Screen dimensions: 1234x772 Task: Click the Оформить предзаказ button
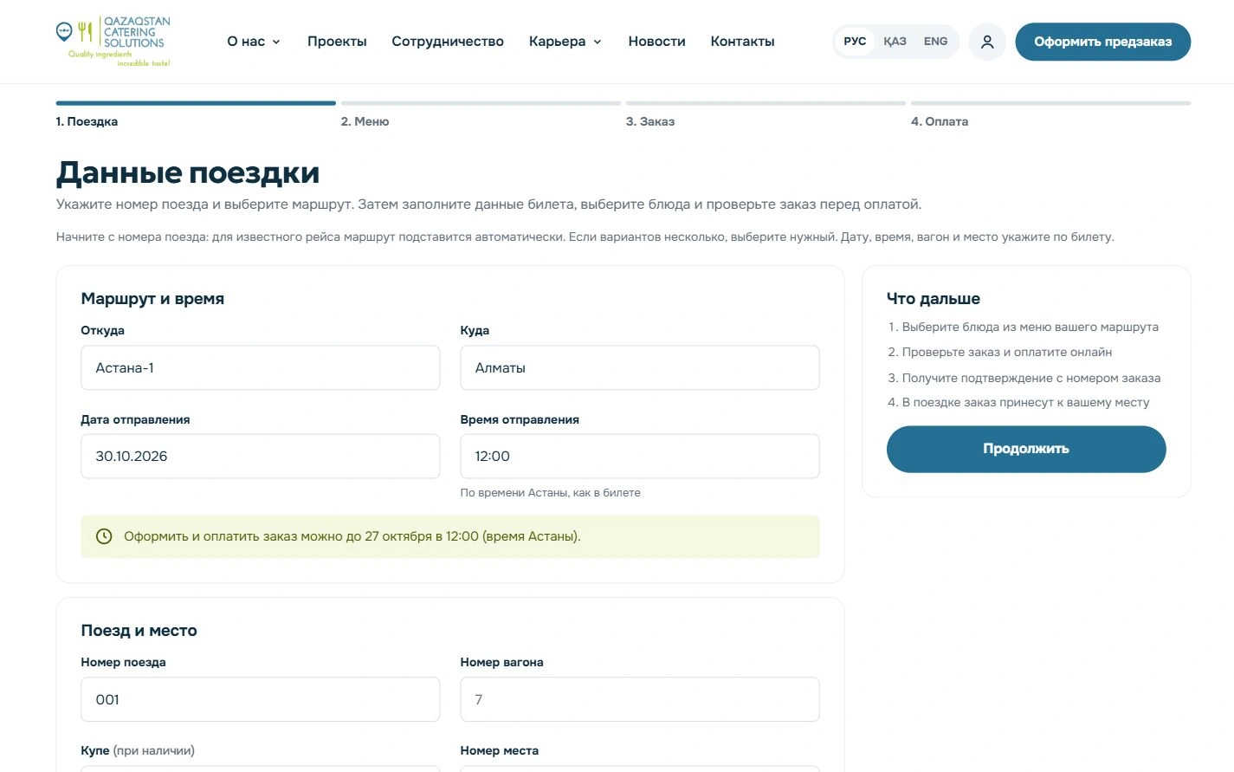click(1102, 42)
